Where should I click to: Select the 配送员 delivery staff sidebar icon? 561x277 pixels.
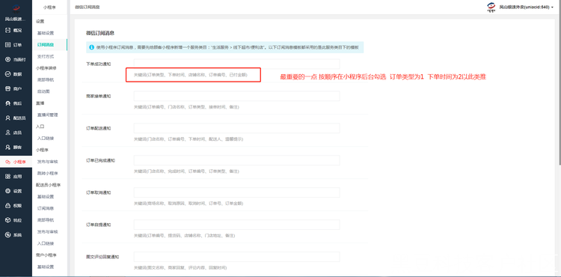click(8, 118)
